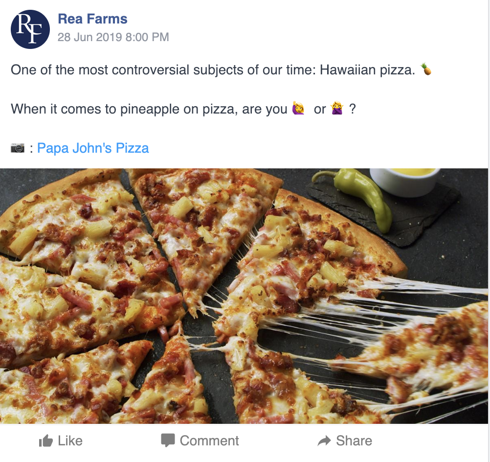This screenshot has width=490, height=462.
Task: Click the Comment speech bubble icon
Action: [168, 440]
